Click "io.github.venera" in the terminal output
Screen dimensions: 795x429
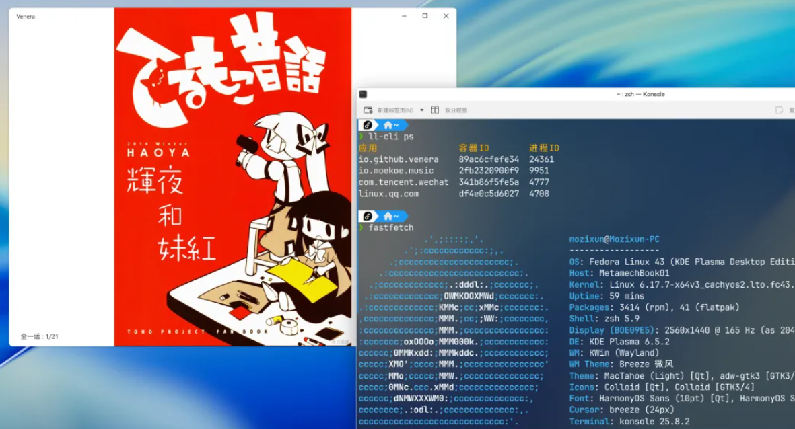click(x=399, y=159)
